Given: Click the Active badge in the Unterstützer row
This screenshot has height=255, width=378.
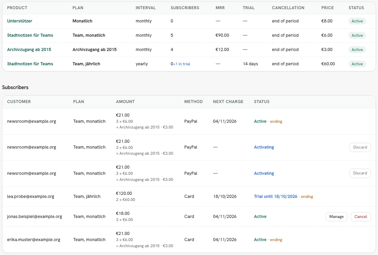Looking at the screenshot, I should 357,21.
